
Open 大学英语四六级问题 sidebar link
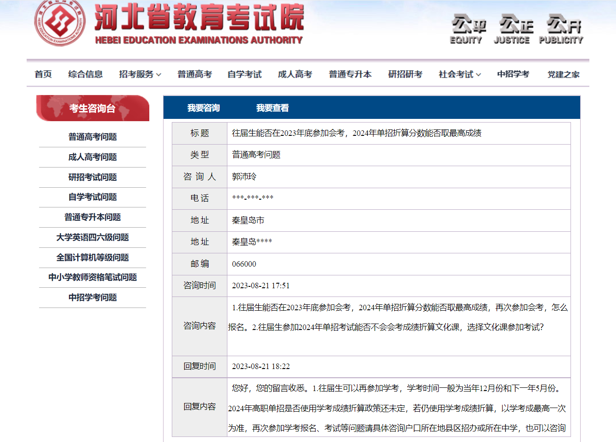click(92, 237)
